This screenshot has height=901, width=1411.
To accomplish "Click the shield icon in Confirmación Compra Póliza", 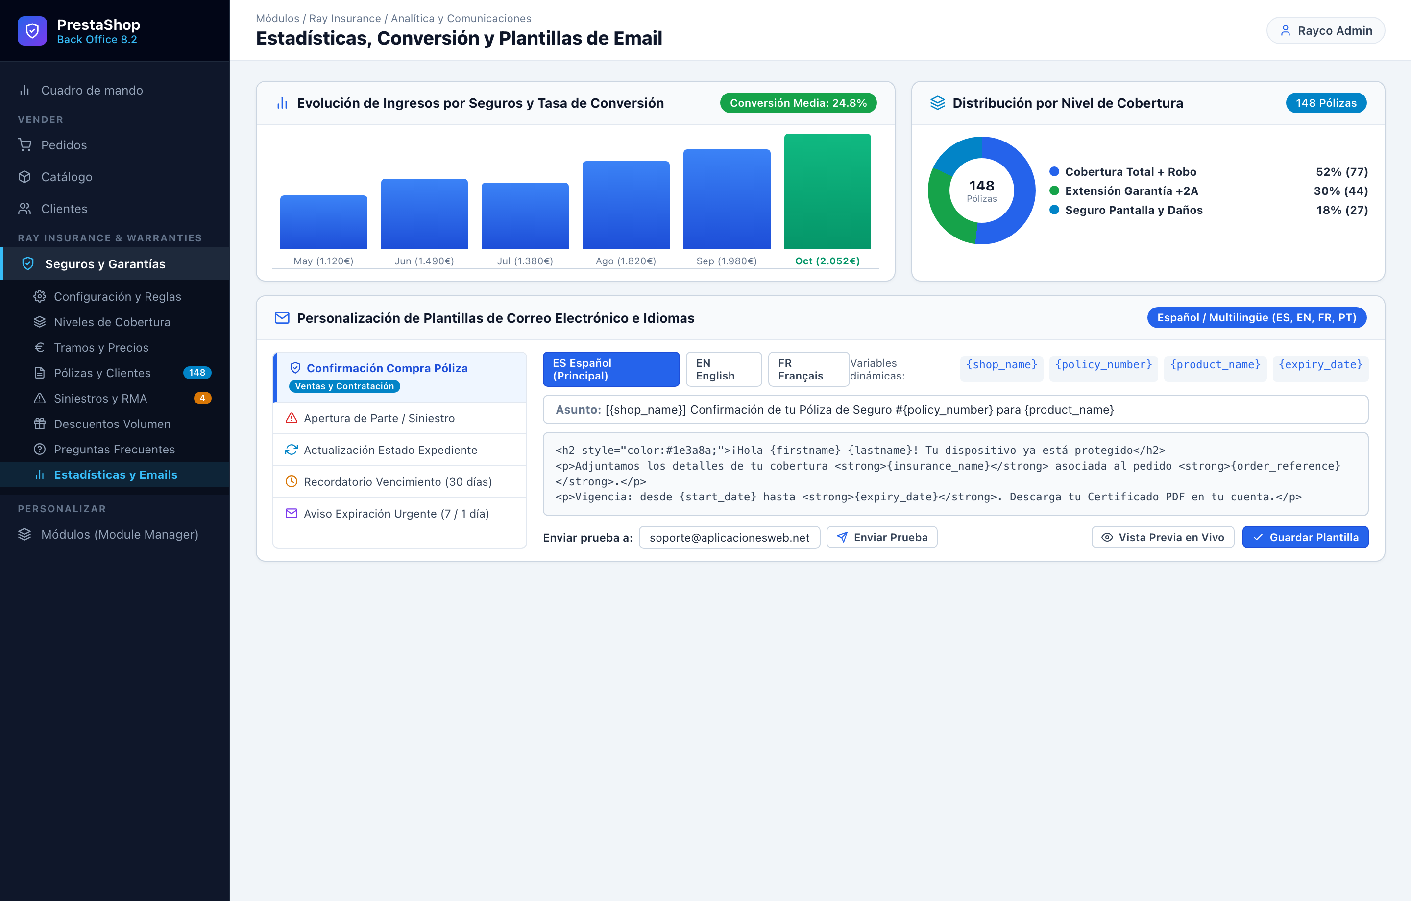I will [x=295, y=368].
